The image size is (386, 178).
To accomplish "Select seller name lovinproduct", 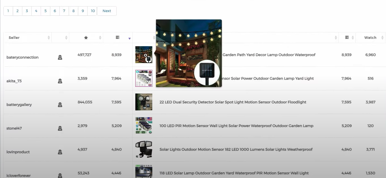I will pyautogui.click(x=18, y=152).
